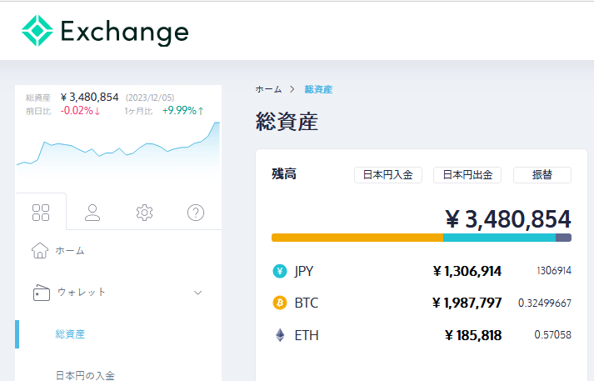Viewport: 594px width, 381px height.
Task: Select 日本円の入金 in the sidebar
Action: point(85,374)
